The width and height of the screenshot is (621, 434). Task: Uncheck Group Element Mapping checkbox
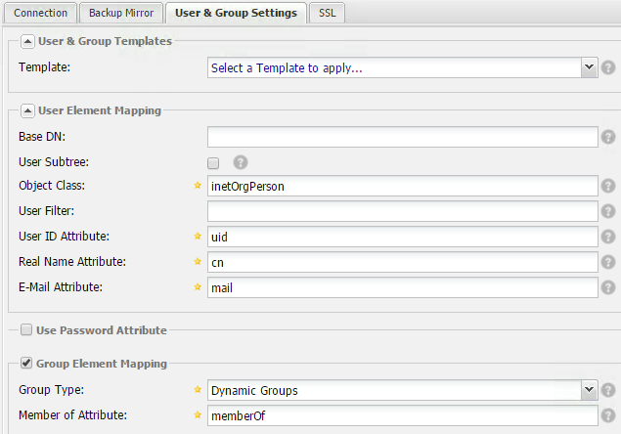(26, 363)
